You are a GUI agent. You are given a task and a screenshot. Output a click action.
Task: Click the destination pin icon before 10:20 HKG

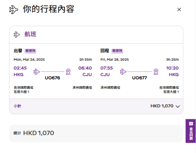(156, 71)
